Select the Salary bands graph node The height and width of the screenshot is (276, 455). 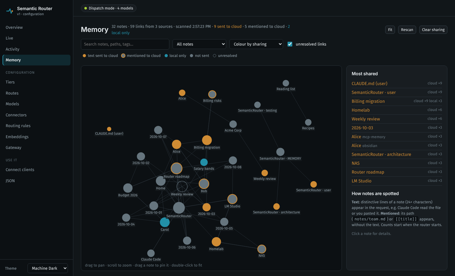click(204, 162)
